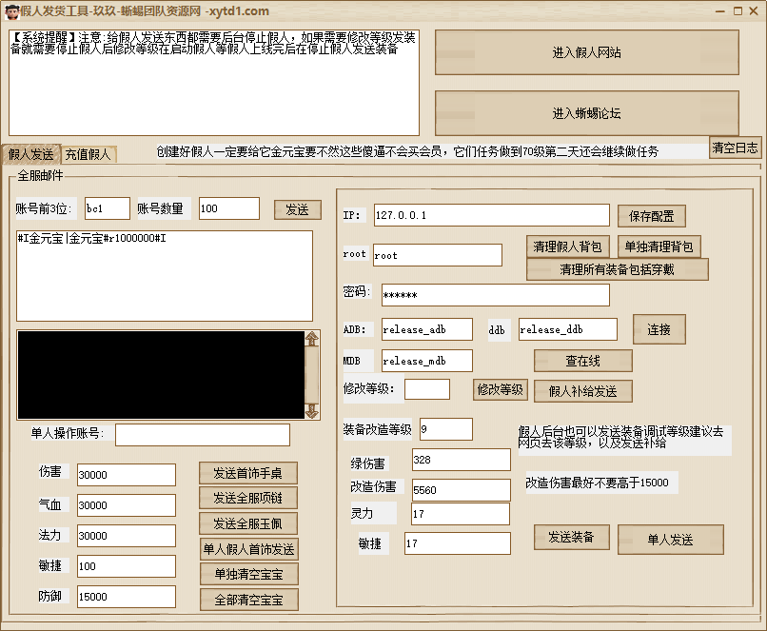Click the 单人操作账号 text field
This screenshot has width=767, height=631.
click(x=202, y=435)
